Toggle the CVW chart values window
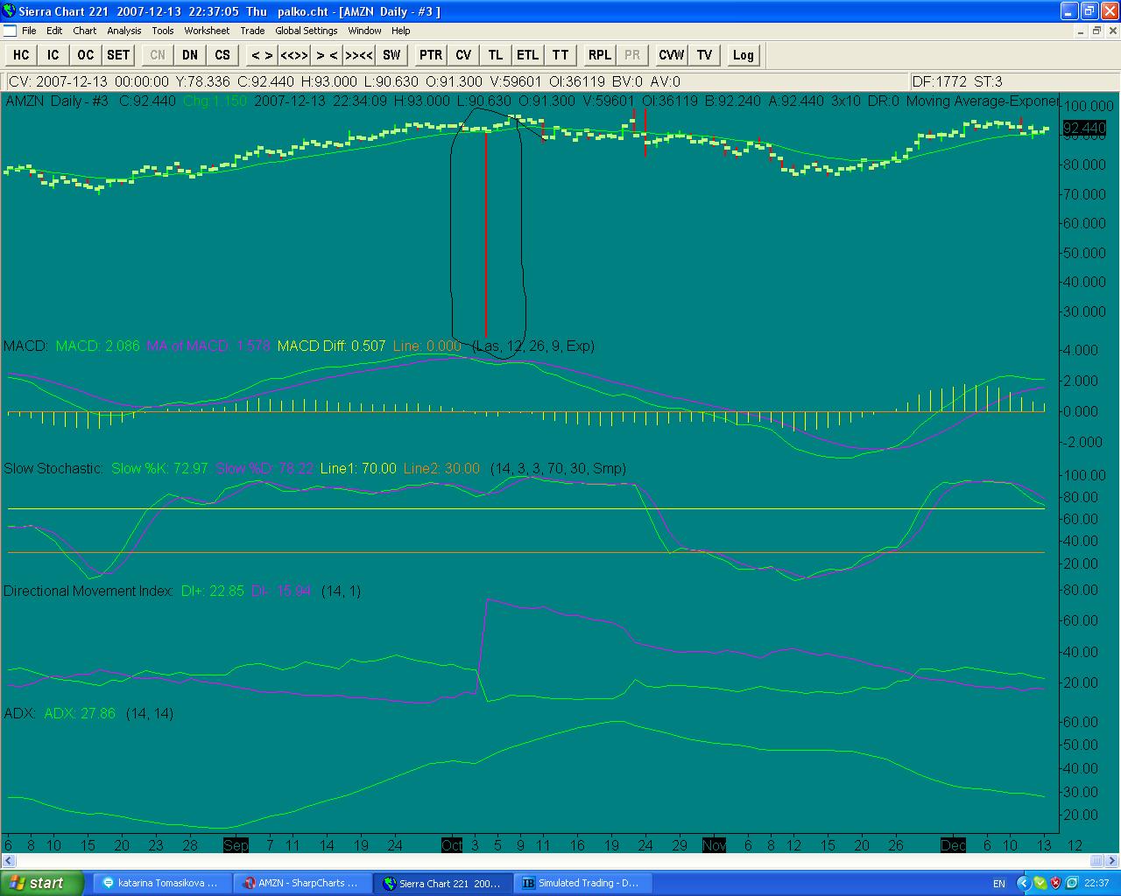The image size is (1121, 896). (x=672, y=55)
